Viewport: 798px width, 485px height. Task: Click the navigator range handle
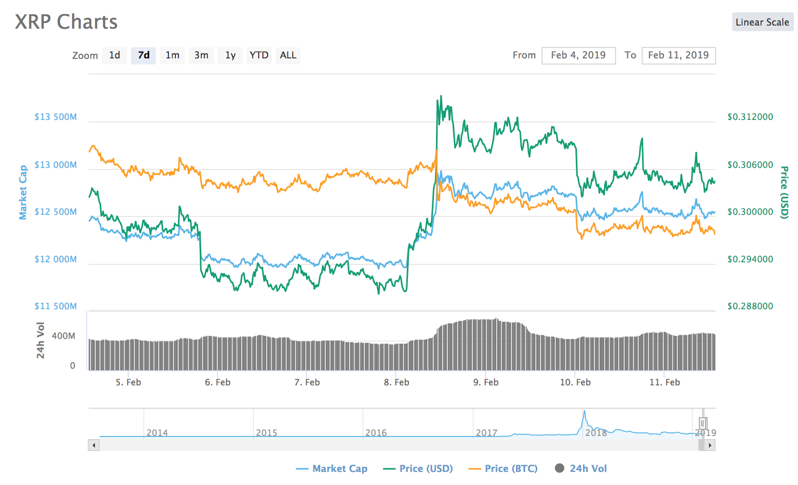coord(703,423)
